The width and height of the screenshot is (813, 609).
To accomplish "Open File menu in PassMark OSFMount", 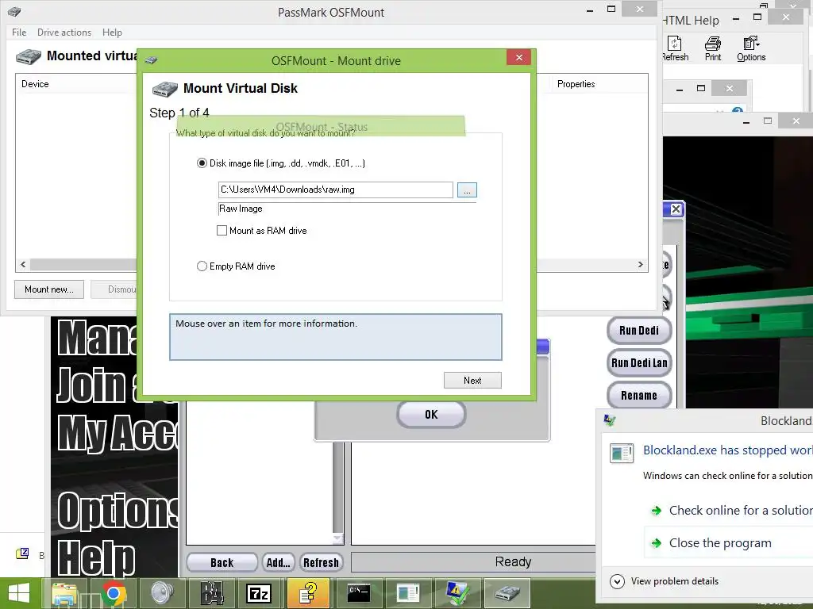I will pyautogui.click(x=19, y=32).
